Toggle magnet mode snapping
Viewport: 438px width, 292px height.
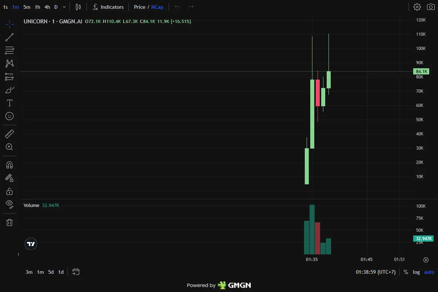[9, 165]
